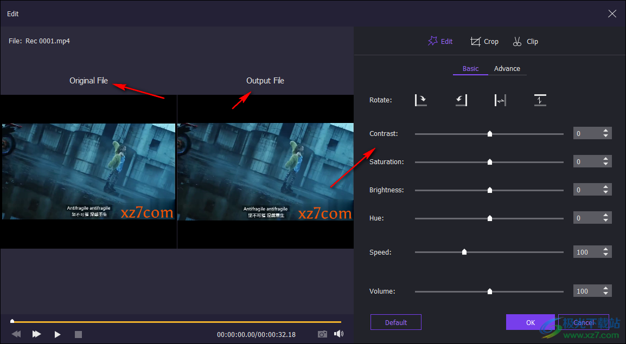The width and height of the screenshot is (626, 344).
Task: Mute the preview speaker icon
Action: [x=338, y=334]
